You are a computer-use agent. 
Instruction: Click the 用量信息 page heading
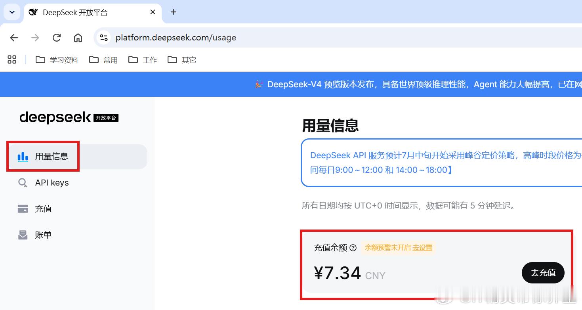coord(330,125)
